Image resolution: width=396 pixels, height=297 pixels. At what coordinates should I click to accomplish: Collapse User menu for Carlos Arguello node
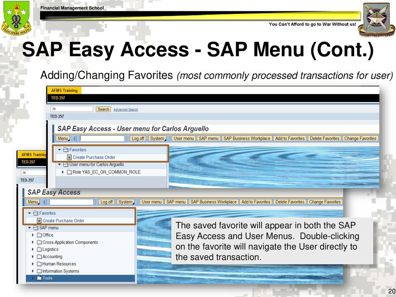pos(59,164)
